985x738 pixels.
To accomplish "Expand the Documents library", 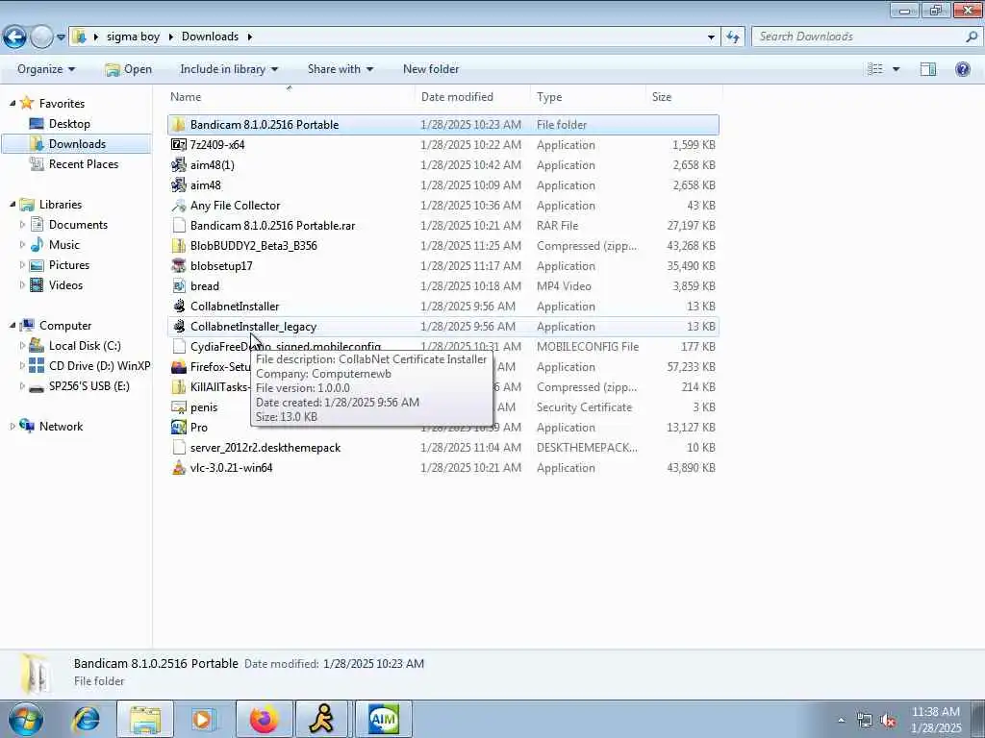I will point(23,224).
